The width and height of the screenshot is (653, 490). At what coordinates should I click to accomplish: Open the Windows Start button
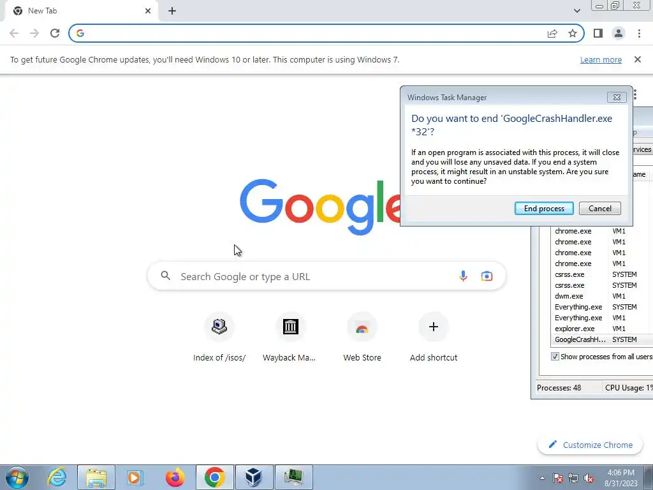click(17, 477)
